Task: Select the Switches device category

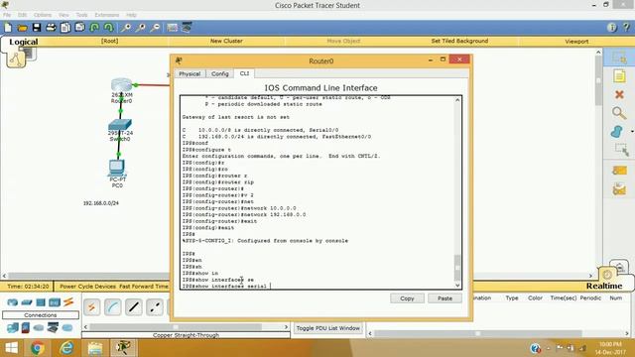Action: tap(27, 302)
